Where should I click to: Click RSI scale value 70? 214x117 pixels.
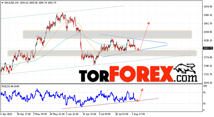coord(204,93)
